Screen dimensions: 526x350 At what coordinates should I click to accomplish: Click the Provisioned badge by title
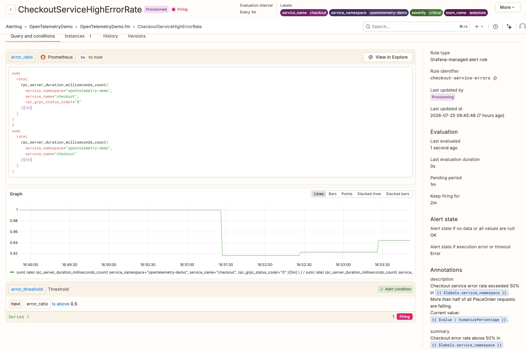coord(156,9)
